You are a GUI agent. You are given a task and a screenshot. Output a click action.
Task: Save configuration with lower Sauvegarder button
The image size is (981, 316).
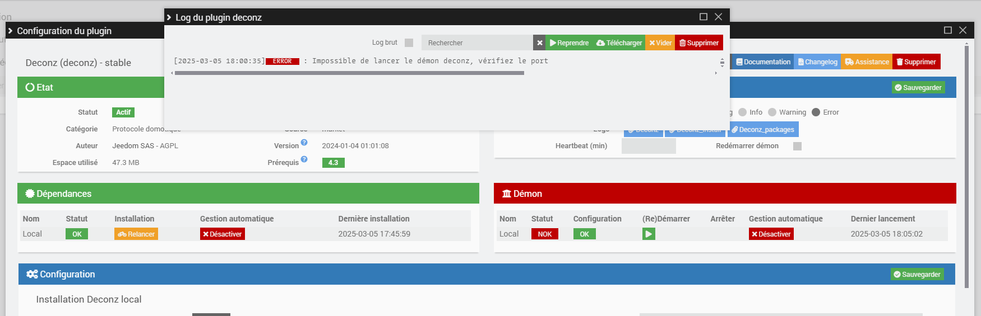pyautogui.click(x=917, y=274)
